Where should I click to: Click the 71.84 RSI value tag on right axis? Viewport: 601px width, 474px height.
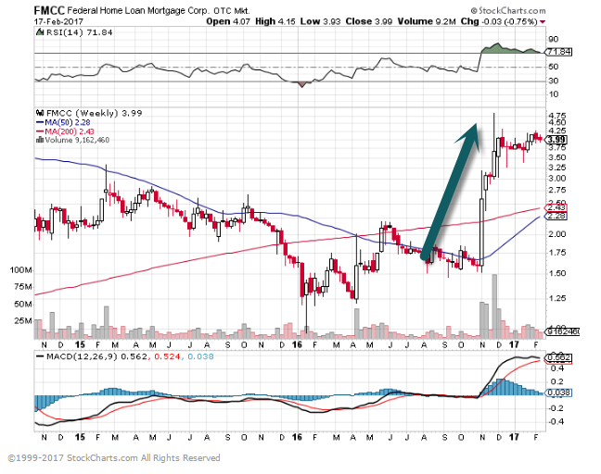pos(559,52)
